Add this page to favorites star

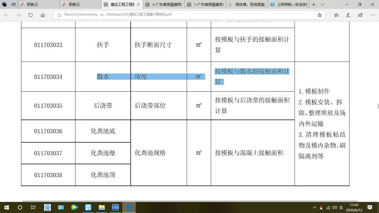tap(319, 15)
